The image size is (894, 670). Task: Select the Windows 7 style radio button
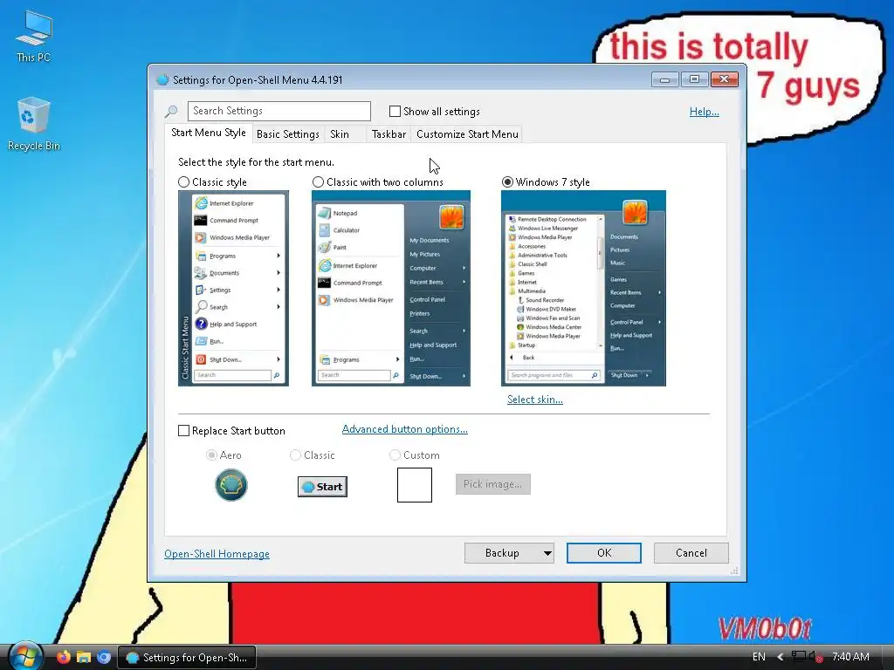pyautogui.click(x=507, y=182)
